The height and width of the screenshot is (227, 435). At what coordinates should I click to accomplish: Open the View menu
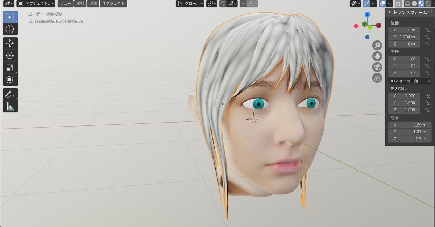[66, 4]
